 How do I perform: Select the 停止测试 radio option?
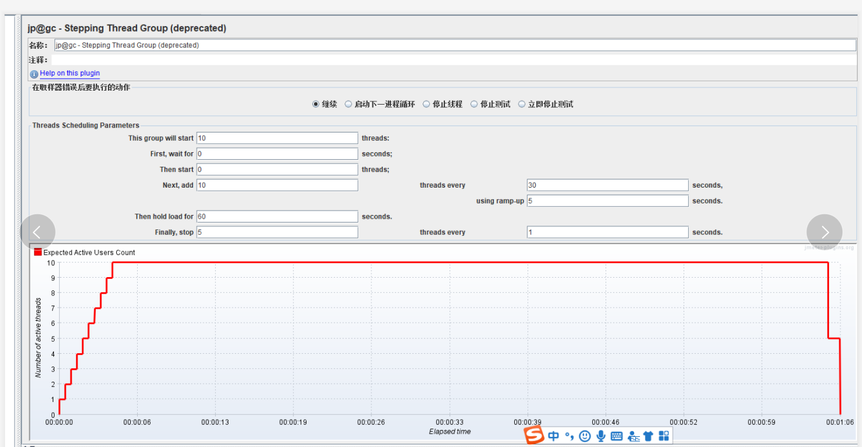[474, 105]
